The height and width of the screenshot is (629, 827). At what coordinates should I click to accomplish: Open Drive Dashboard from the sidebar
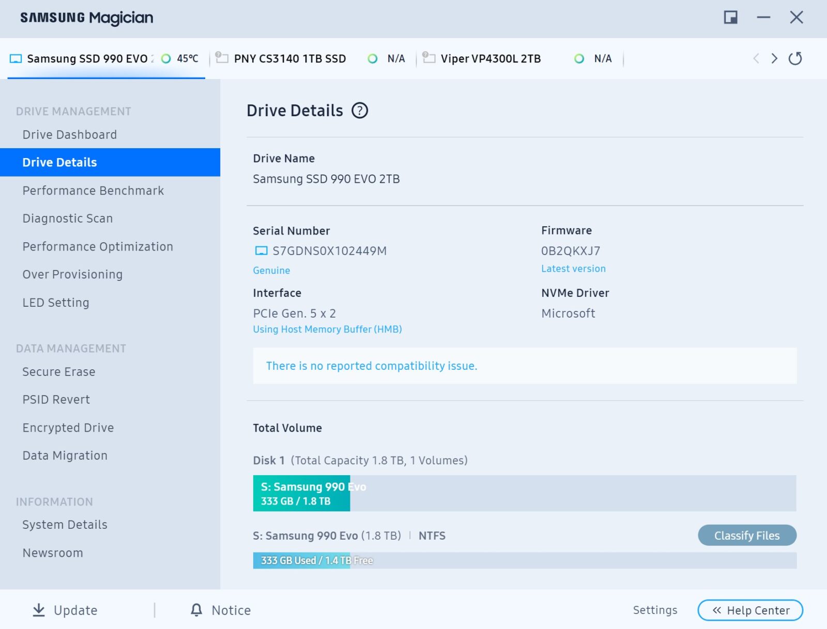(x=70, y=135)
